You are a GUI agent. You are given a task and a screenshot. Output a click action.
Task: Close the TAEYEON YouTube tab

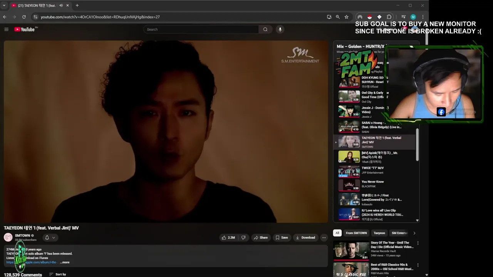(67, 5)
